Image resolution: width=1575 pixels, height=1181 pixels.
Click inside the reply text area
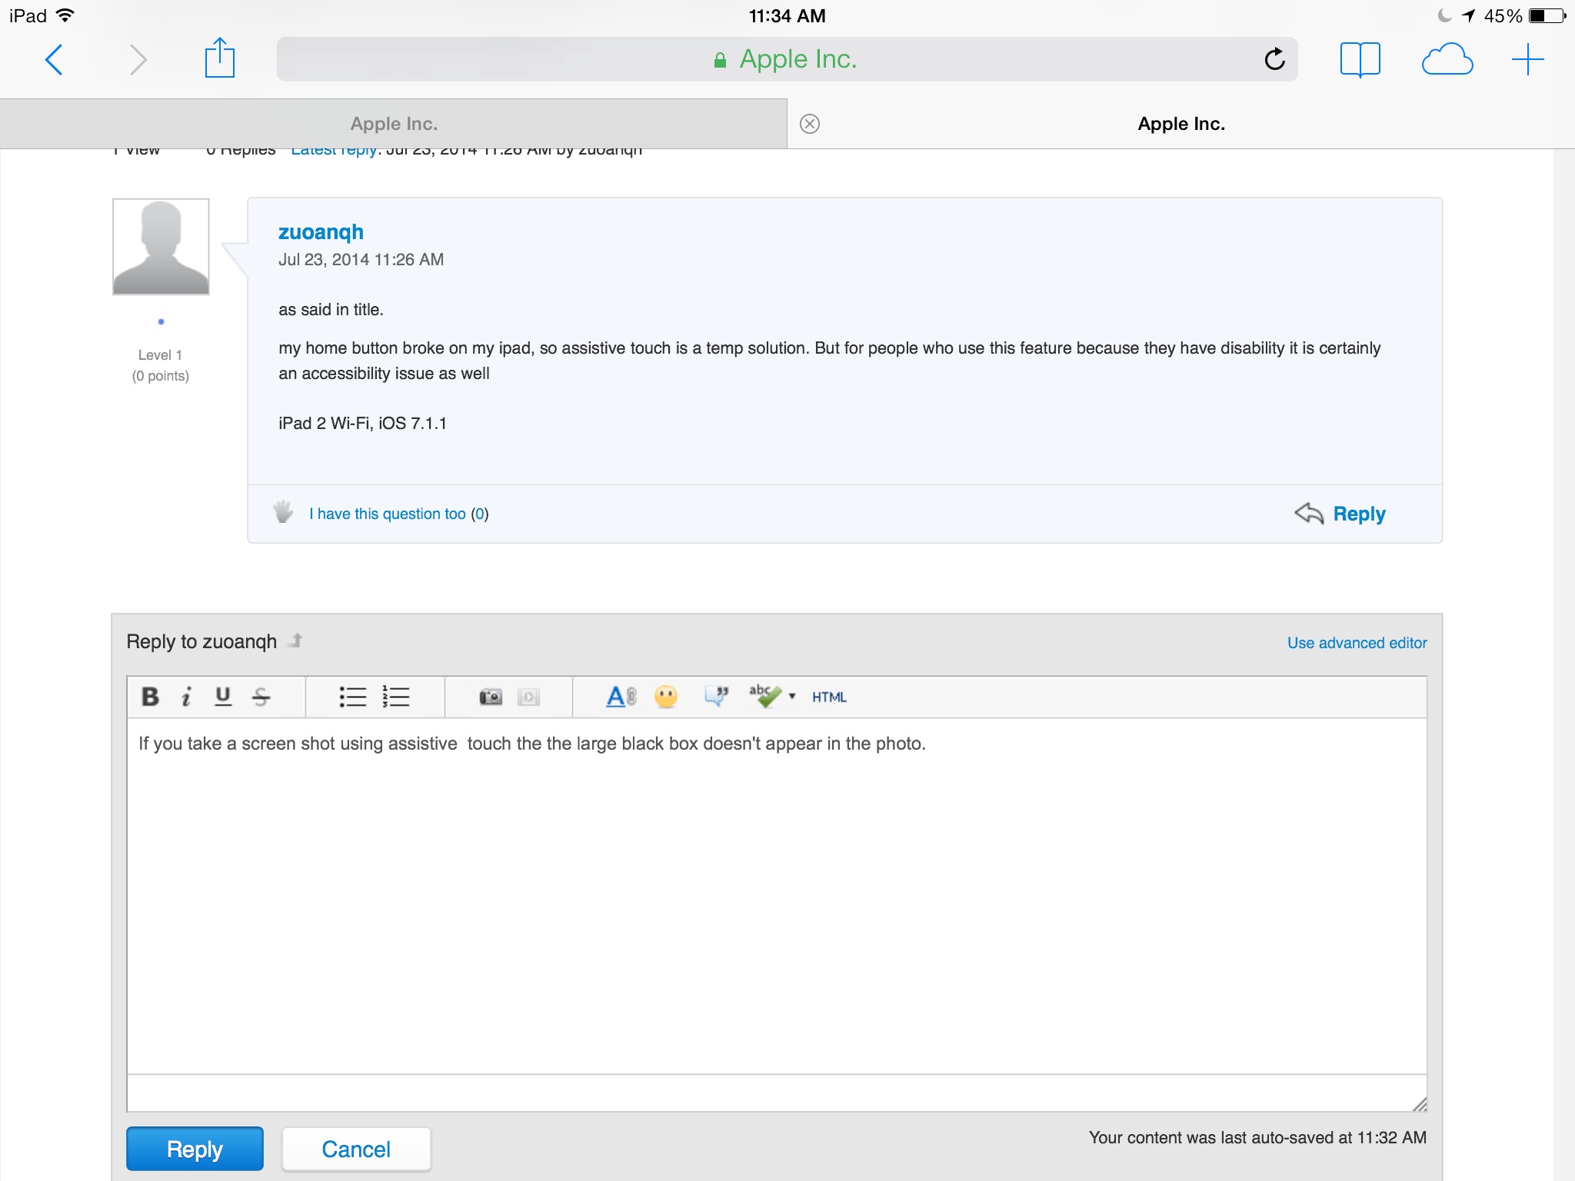(777, 892)
